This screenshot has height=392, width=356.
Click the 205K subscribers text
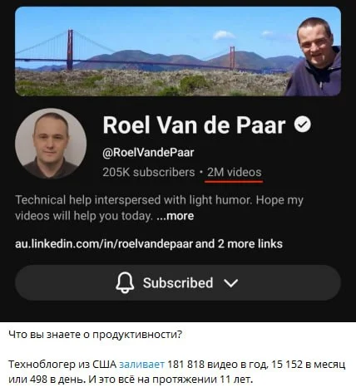tap(149, 172)
